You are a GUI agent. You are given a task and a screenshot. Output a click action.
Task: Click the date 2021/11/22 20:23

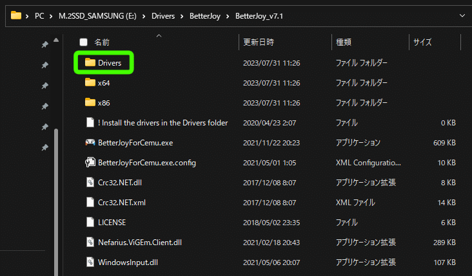[271, 143]
